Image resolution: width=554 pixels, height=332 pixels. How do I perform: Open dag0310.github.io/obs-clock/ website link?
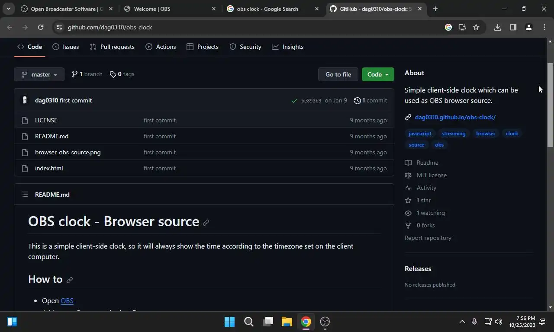(455, 117)
